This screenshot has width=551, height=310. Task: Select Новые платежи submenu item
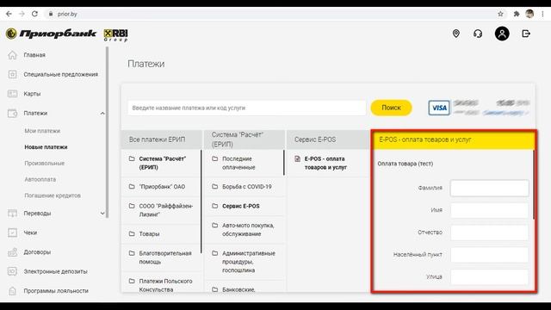coord(46,147)
